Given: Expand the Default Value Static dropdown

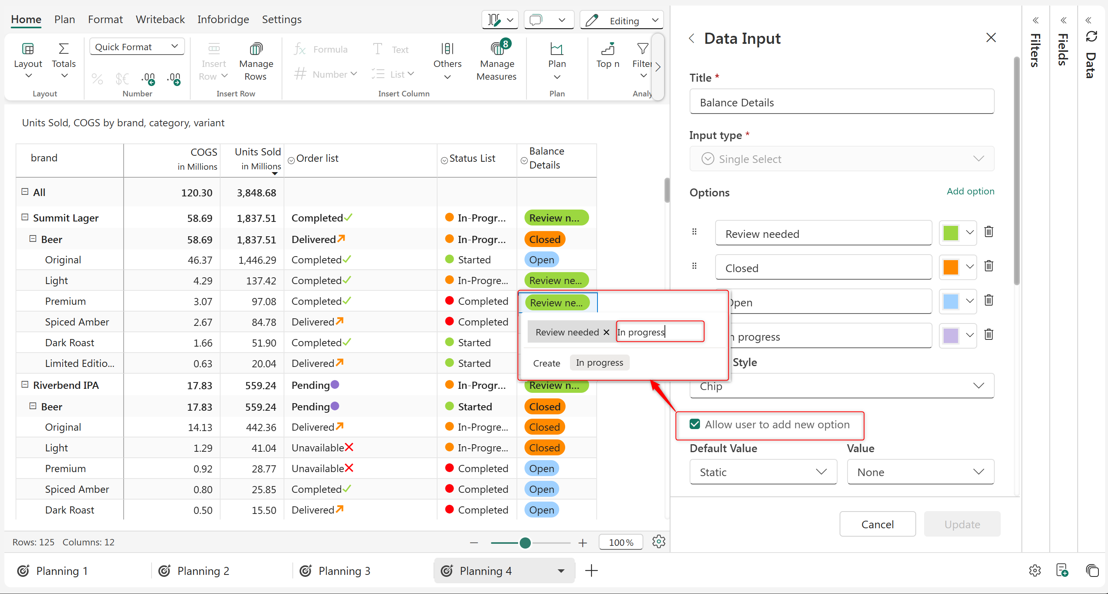Looking at the screenshot, I should (763, 472).
